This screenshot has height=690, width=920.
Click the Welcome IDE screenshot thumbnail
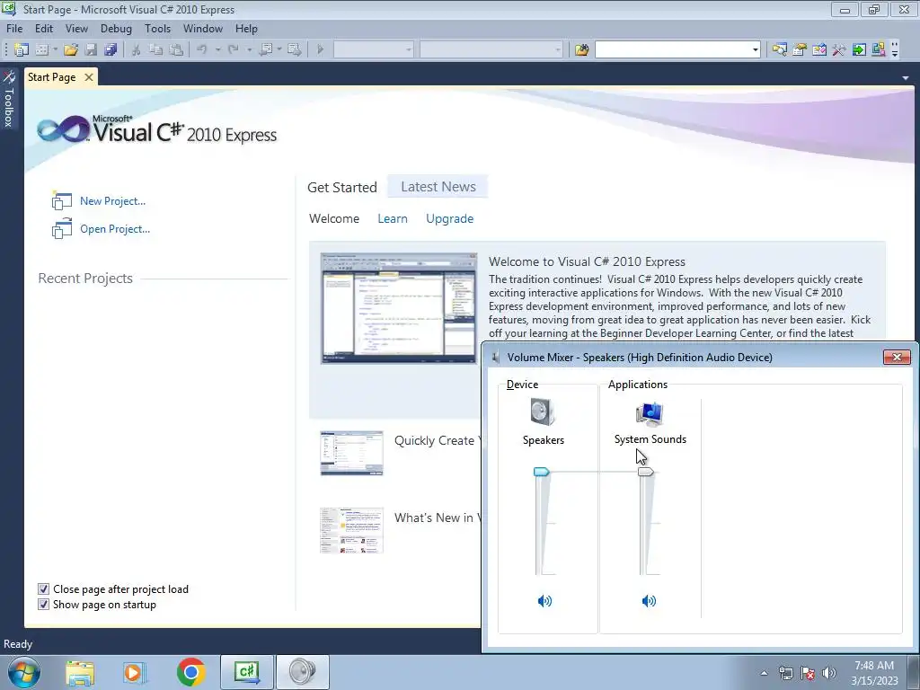399,309
